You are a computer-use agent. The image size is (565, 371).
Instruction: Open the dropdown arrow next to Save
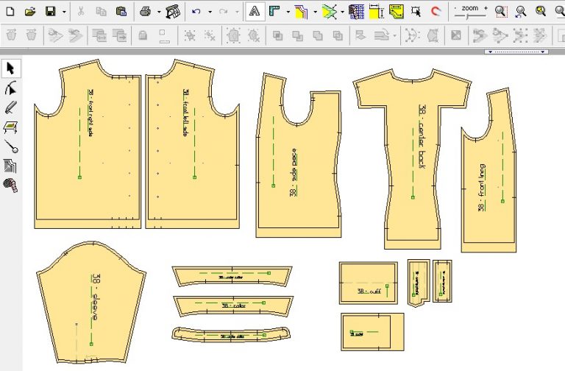(64, 12)
